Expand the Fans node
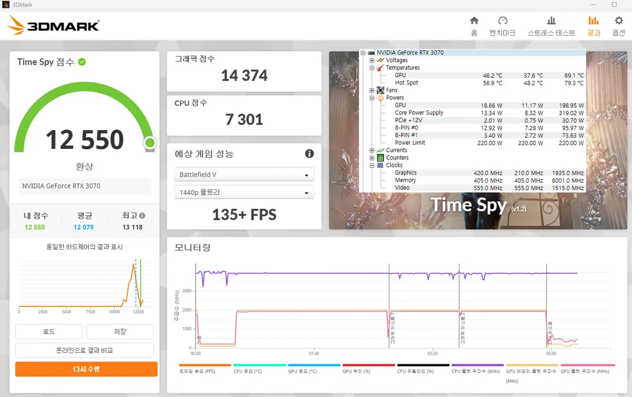This screenshot has height=397, width=632. [372, 91]
